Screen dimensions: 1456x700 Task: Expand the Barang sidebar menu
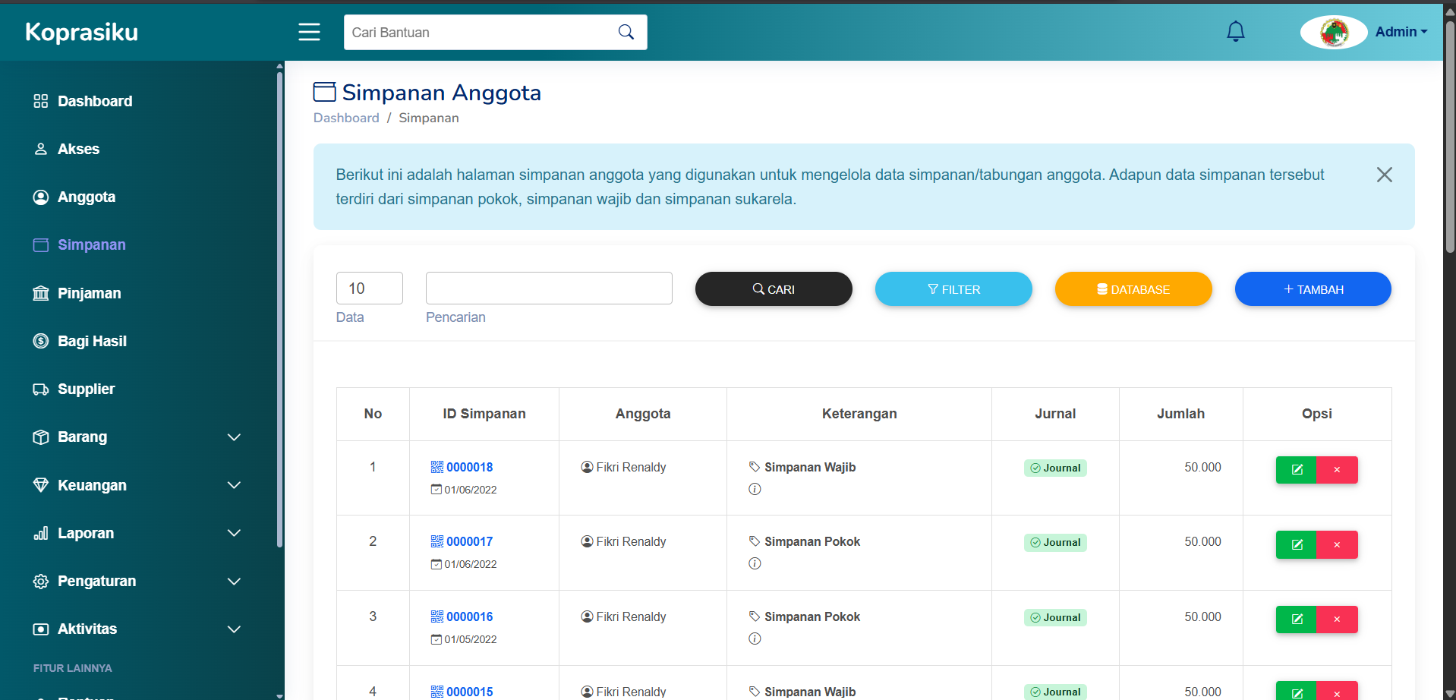[x=234, y=437]
